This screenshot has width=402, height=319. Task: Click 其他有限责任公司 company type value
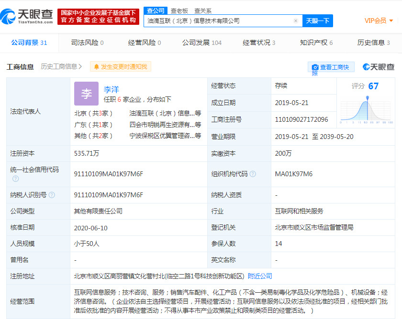pyautogui.click(x=98, y=211)
